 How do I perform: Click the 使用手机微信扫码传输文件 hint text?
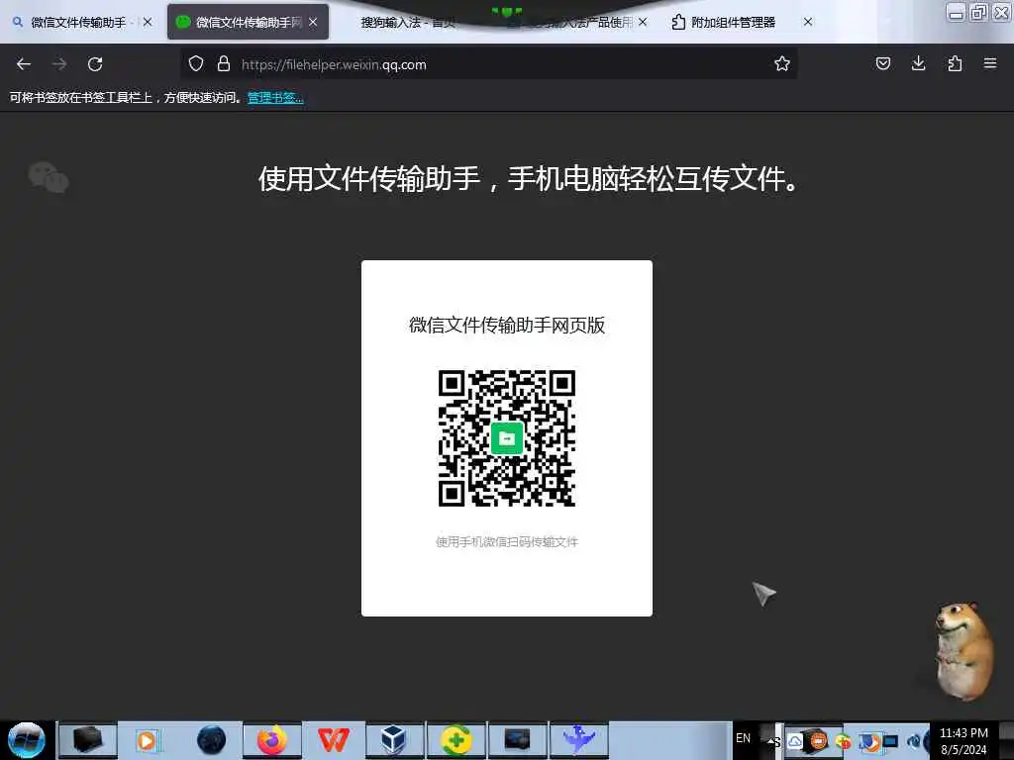[x=507, y=541]
